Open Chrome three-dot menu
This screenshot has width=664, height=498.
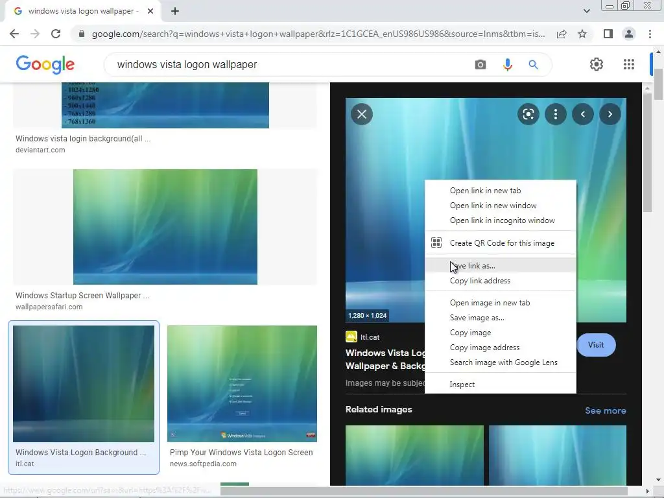pos(650,34)
